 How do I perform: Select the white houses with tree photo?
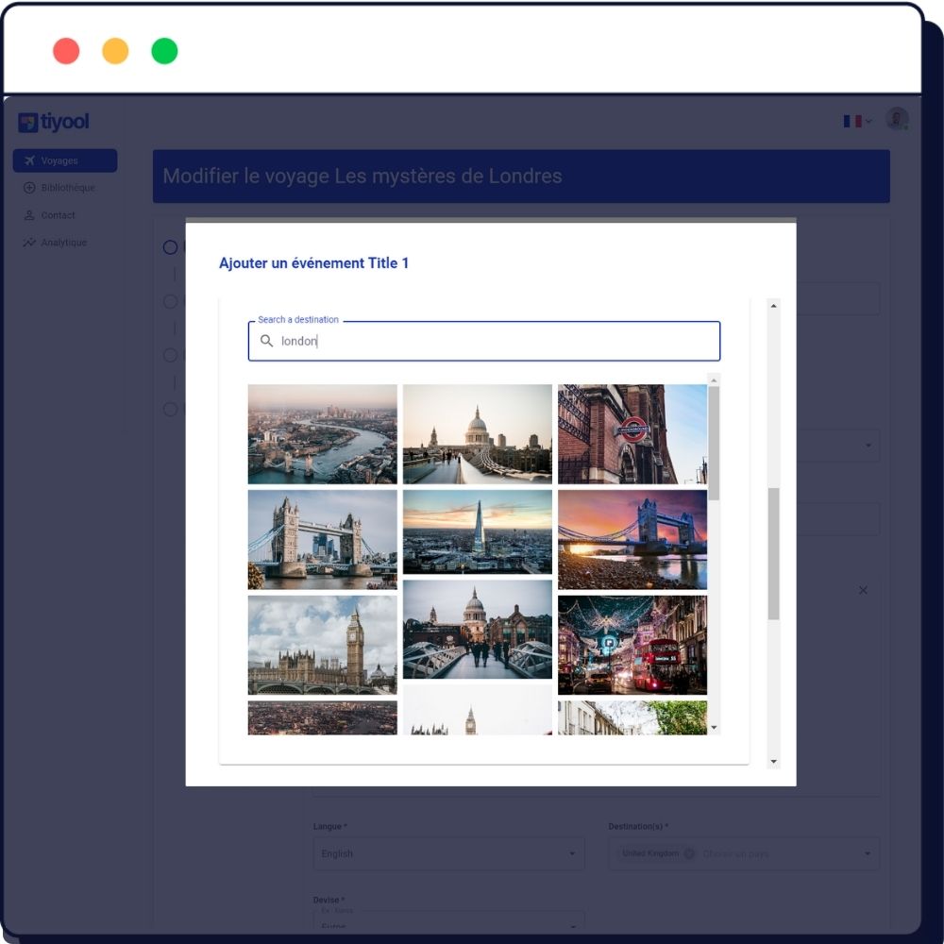pyautogui.click(x=632, y=717)
